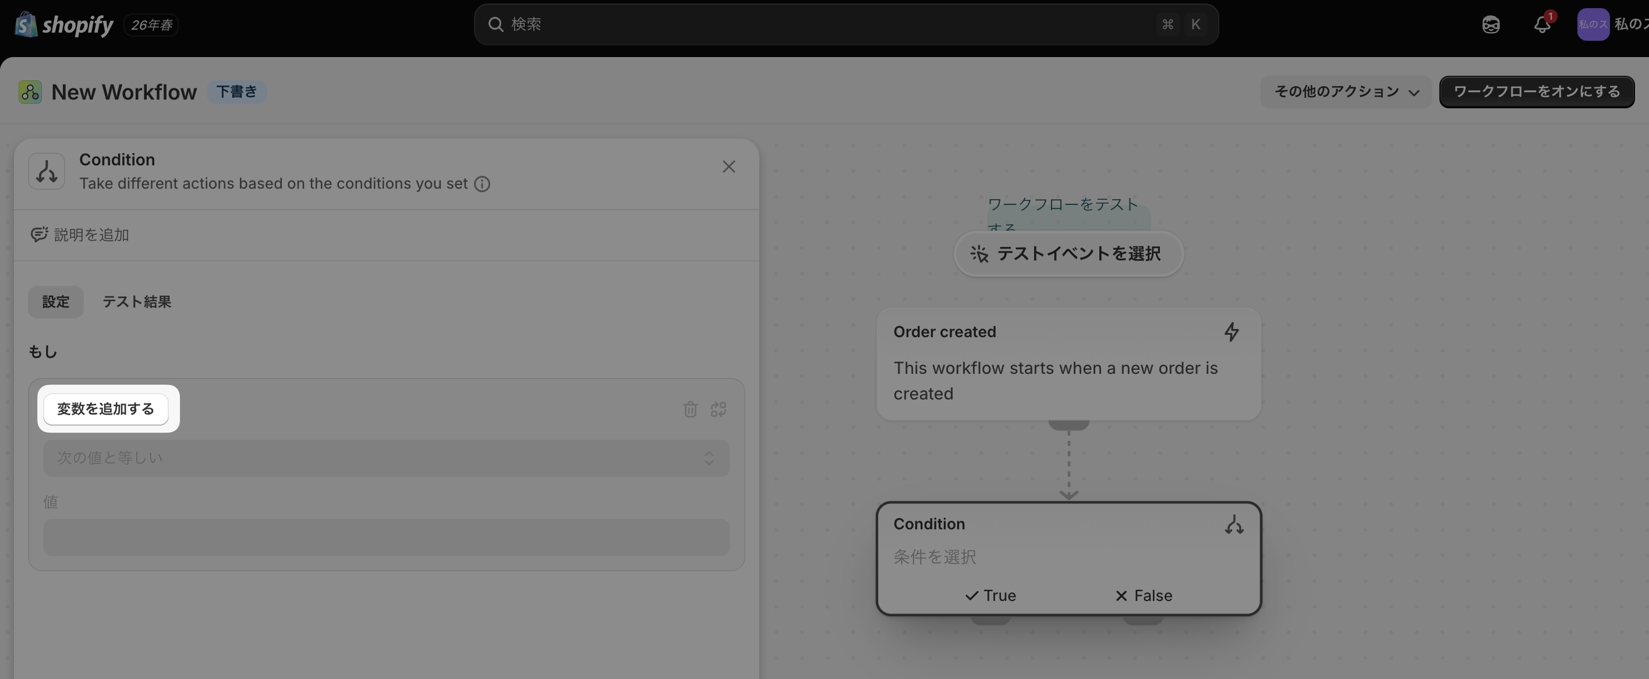The height and width of the screenshot is (679, 1649).
Task: Open the Sidekick assistant icon
Action: click(1491, 25)
